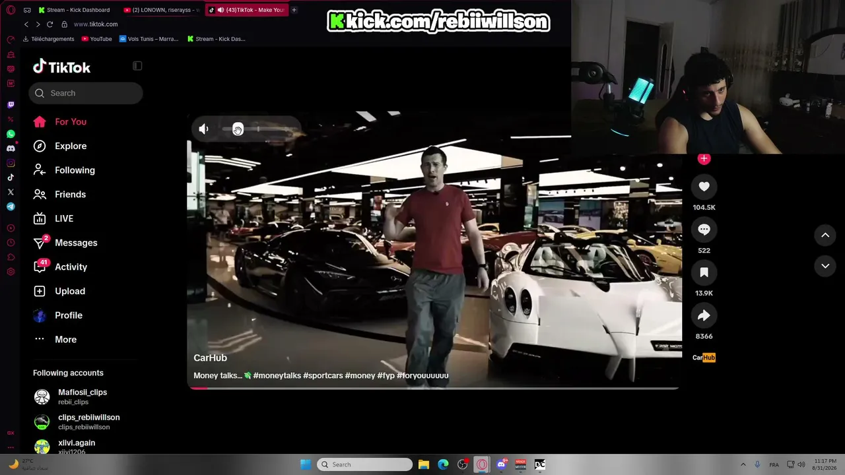
Task: Launch Microsoft Edge from the taskbar
Action: 443,464
